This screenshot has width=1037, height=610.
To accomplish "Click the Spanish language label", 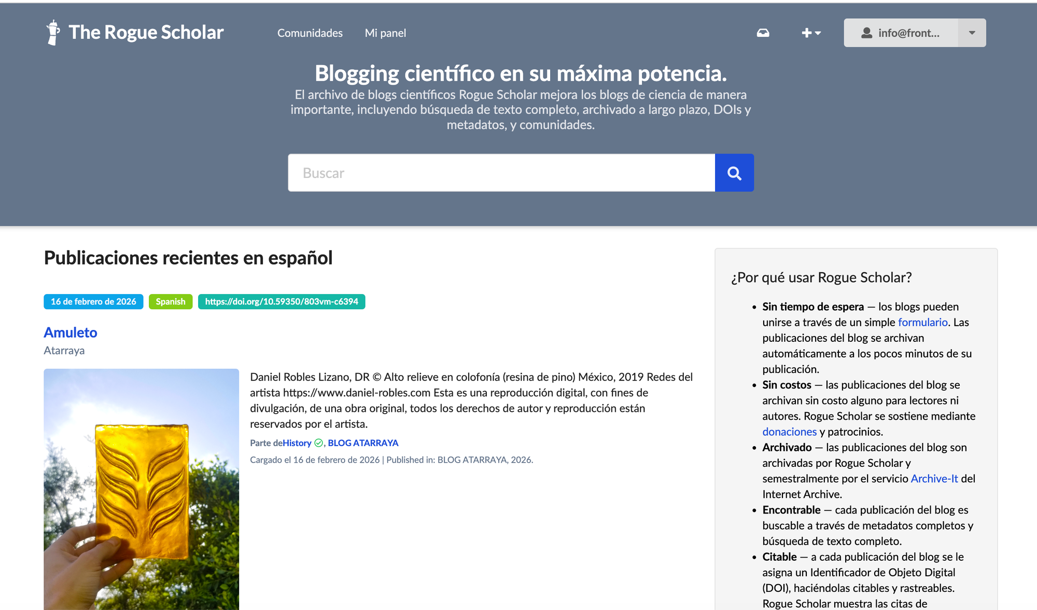I will 170,301.
